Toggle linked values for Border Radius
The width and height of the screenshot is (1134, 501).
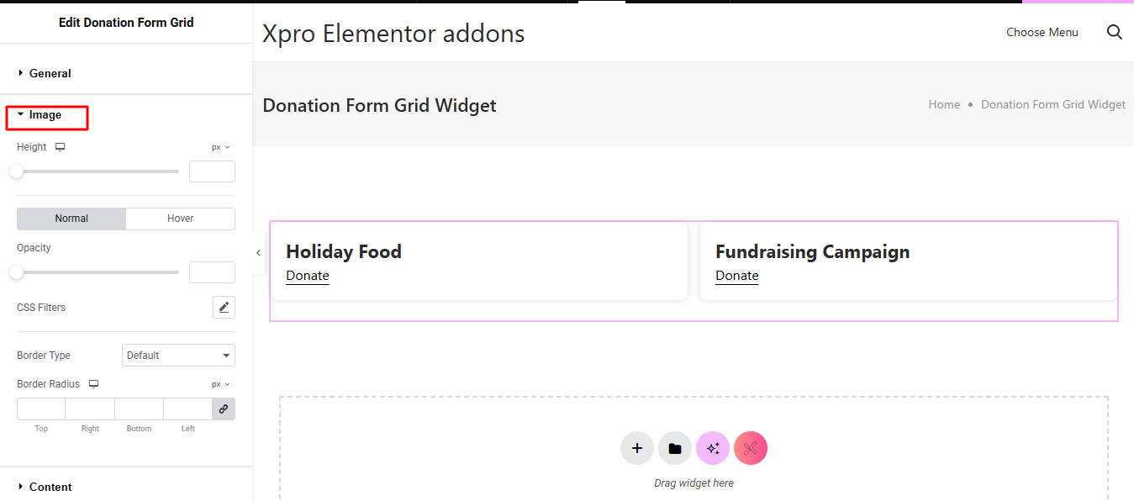224,409
